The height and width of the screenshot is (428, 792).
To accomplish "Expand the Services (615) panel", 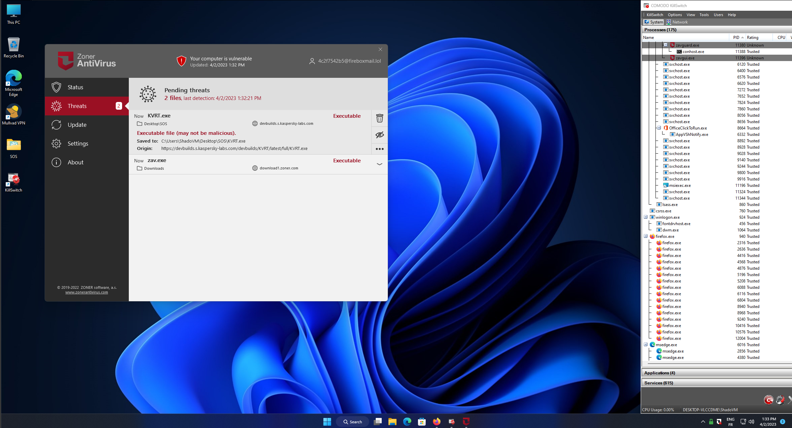I will coord(658,383).
